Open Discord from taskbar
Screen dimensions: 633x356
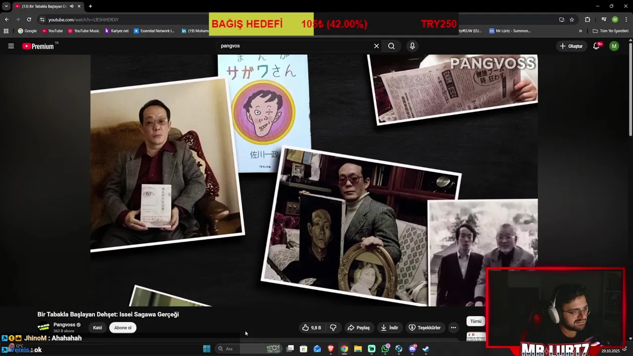point(412,349)
